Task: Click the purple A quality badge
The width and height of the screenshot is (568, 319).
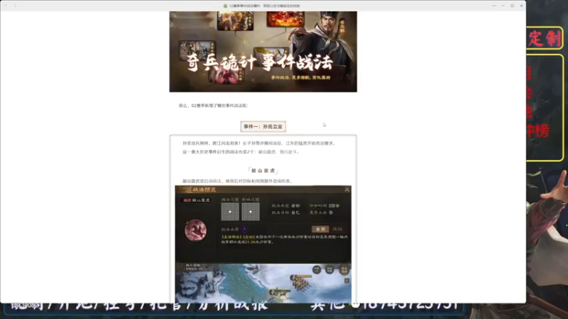Action: 244,229
